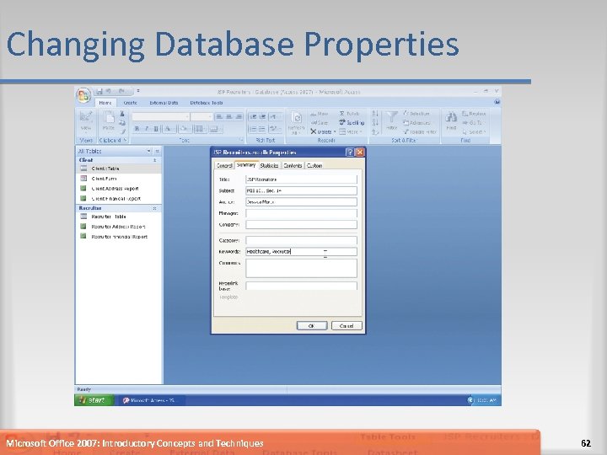This screenshot has width=607, height=455.
Task: Select Client : Table in navigation pane
Action: click(119, 169)
